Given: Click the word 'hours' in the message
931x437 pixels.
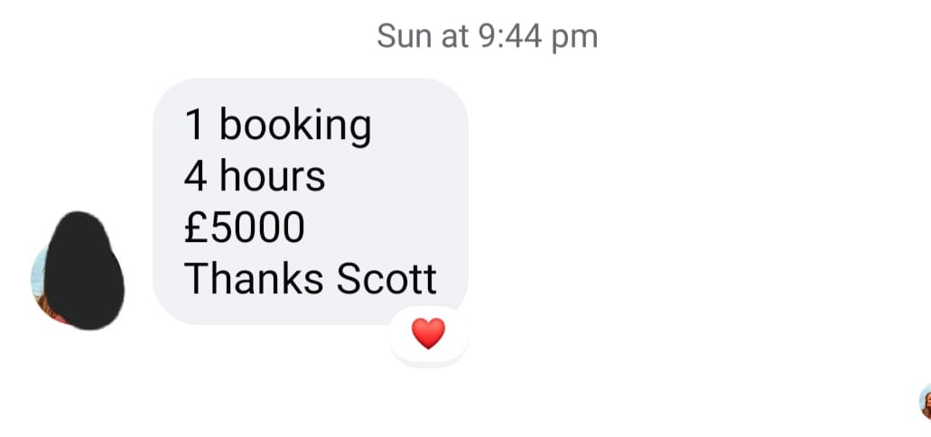Looking at the screenshot, I should [273, 176].
